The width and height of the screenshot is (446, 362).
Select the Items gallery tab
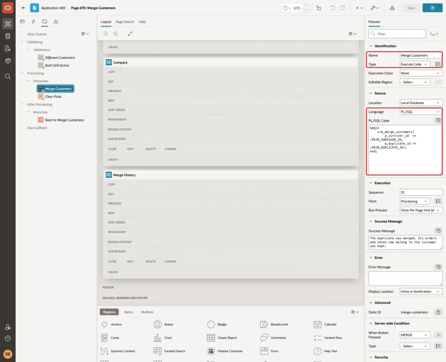[128, 312]
